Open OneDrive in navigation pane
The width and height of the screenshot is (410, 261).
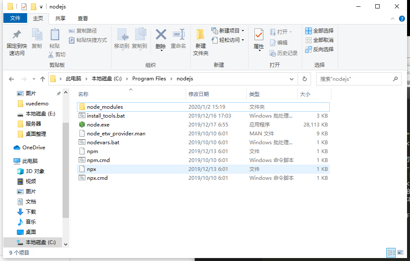pos(30,148)
